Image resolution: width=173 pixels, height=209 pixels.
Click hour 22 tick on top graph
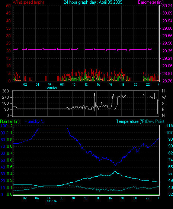pyautogui.click(x=148, y=85)
